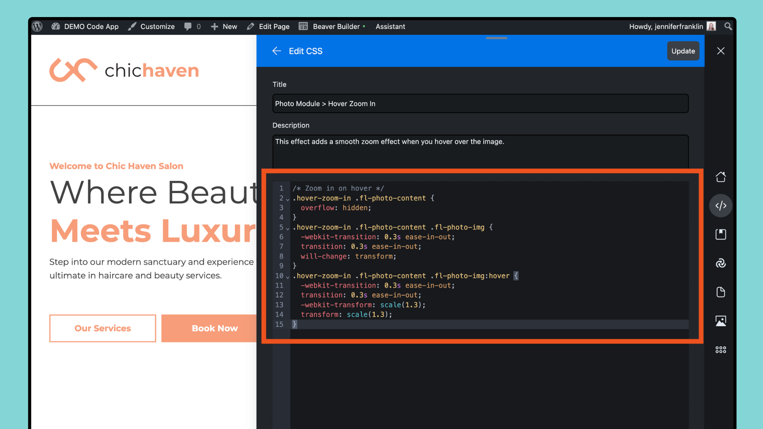Open the document content icon in sidebar

pos(720,292)
